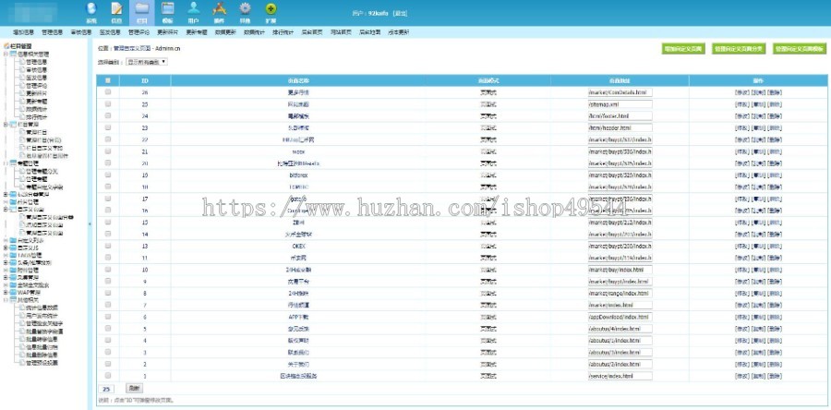Click the ID column header
Viewport: 831px width, 410px height.
(145, 80)
